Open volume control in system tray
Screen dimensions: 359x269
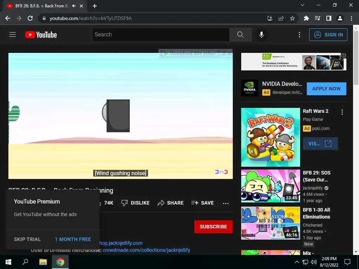point(314,262)
